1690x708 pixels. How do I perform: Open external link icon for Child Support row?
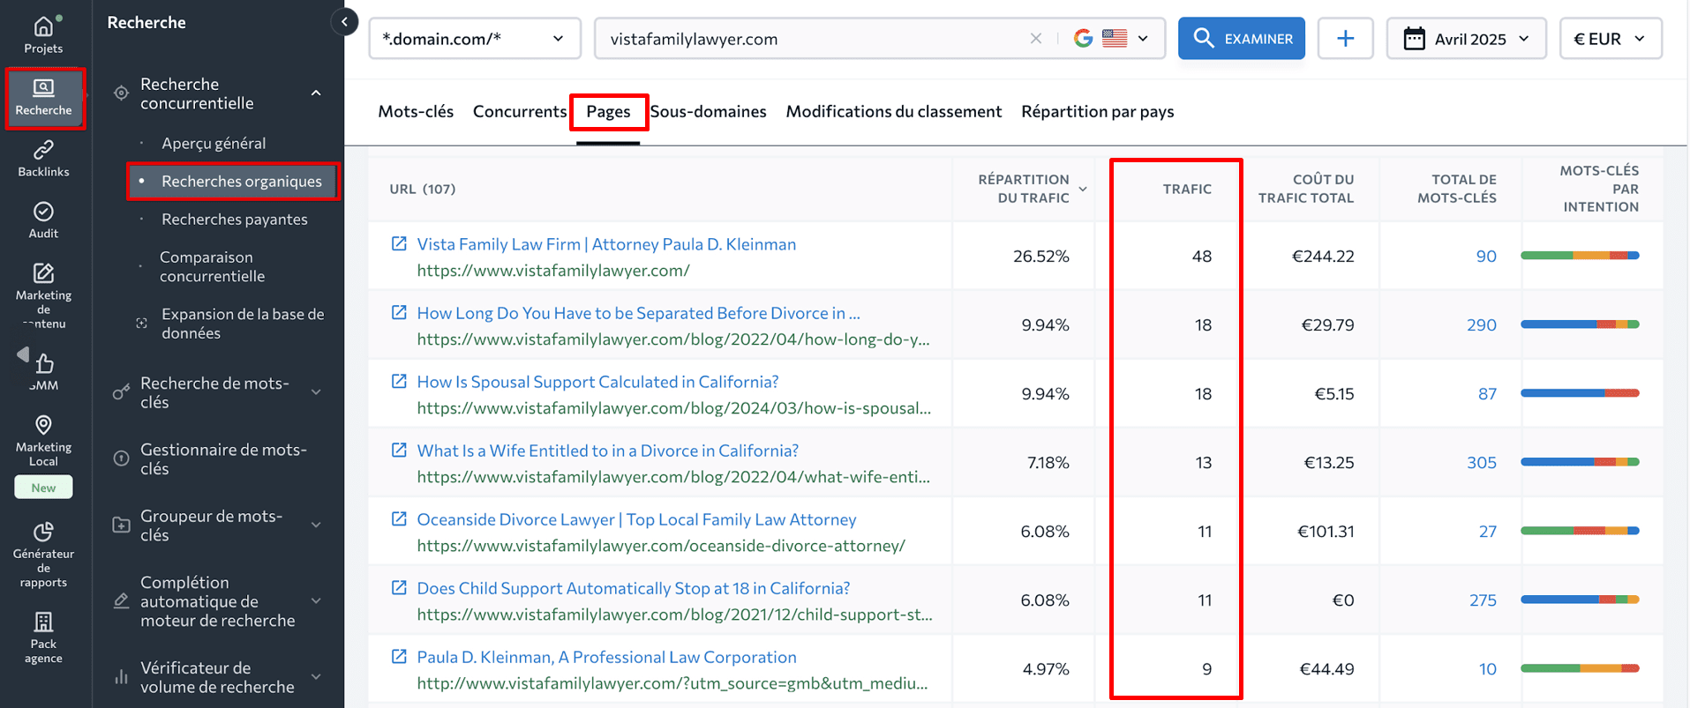399,587
